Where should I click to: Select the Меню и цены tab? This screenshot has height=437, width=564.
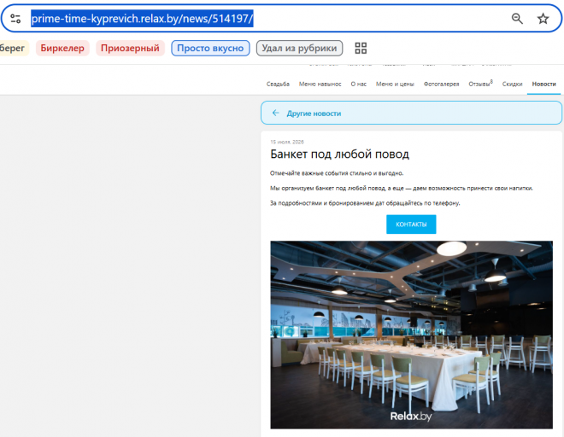[395, 84]
